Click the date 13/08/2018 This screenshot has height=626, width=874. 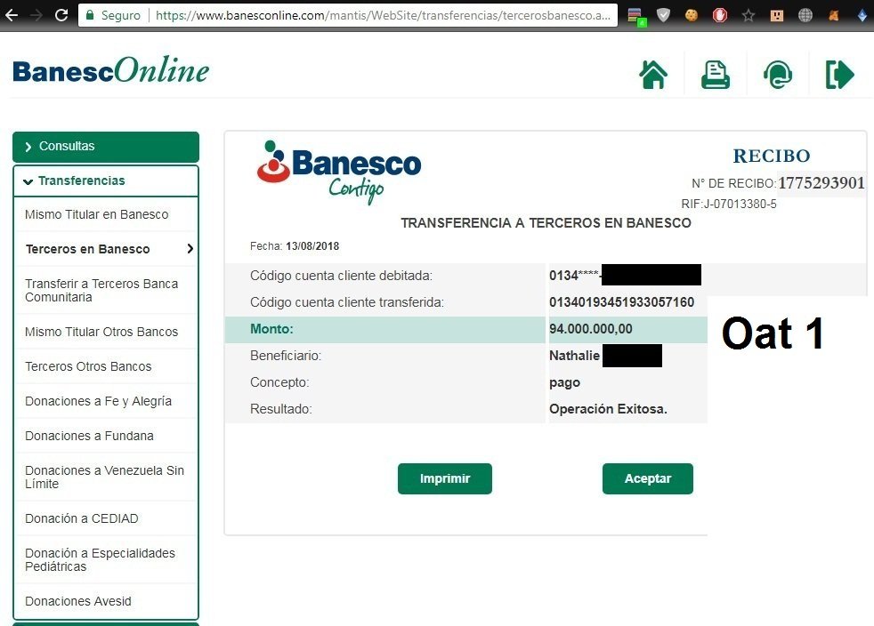[x=312, y=246]
